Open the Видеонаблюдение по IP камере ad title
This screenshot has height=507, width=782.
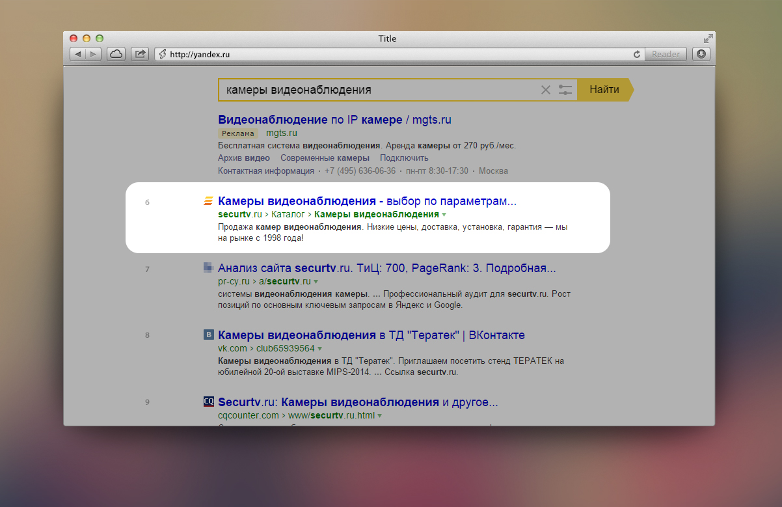click(x=334, y=120)
